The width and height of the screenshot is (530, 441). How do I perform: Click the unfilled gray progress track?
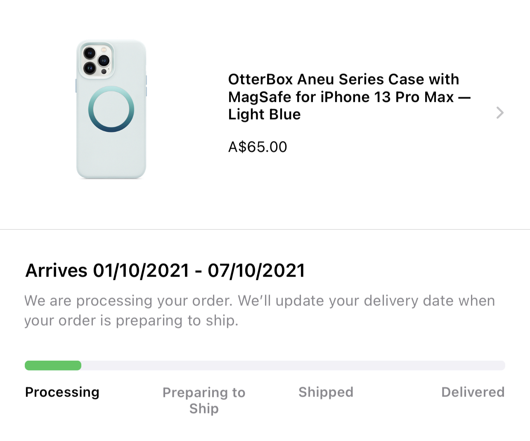293,366
